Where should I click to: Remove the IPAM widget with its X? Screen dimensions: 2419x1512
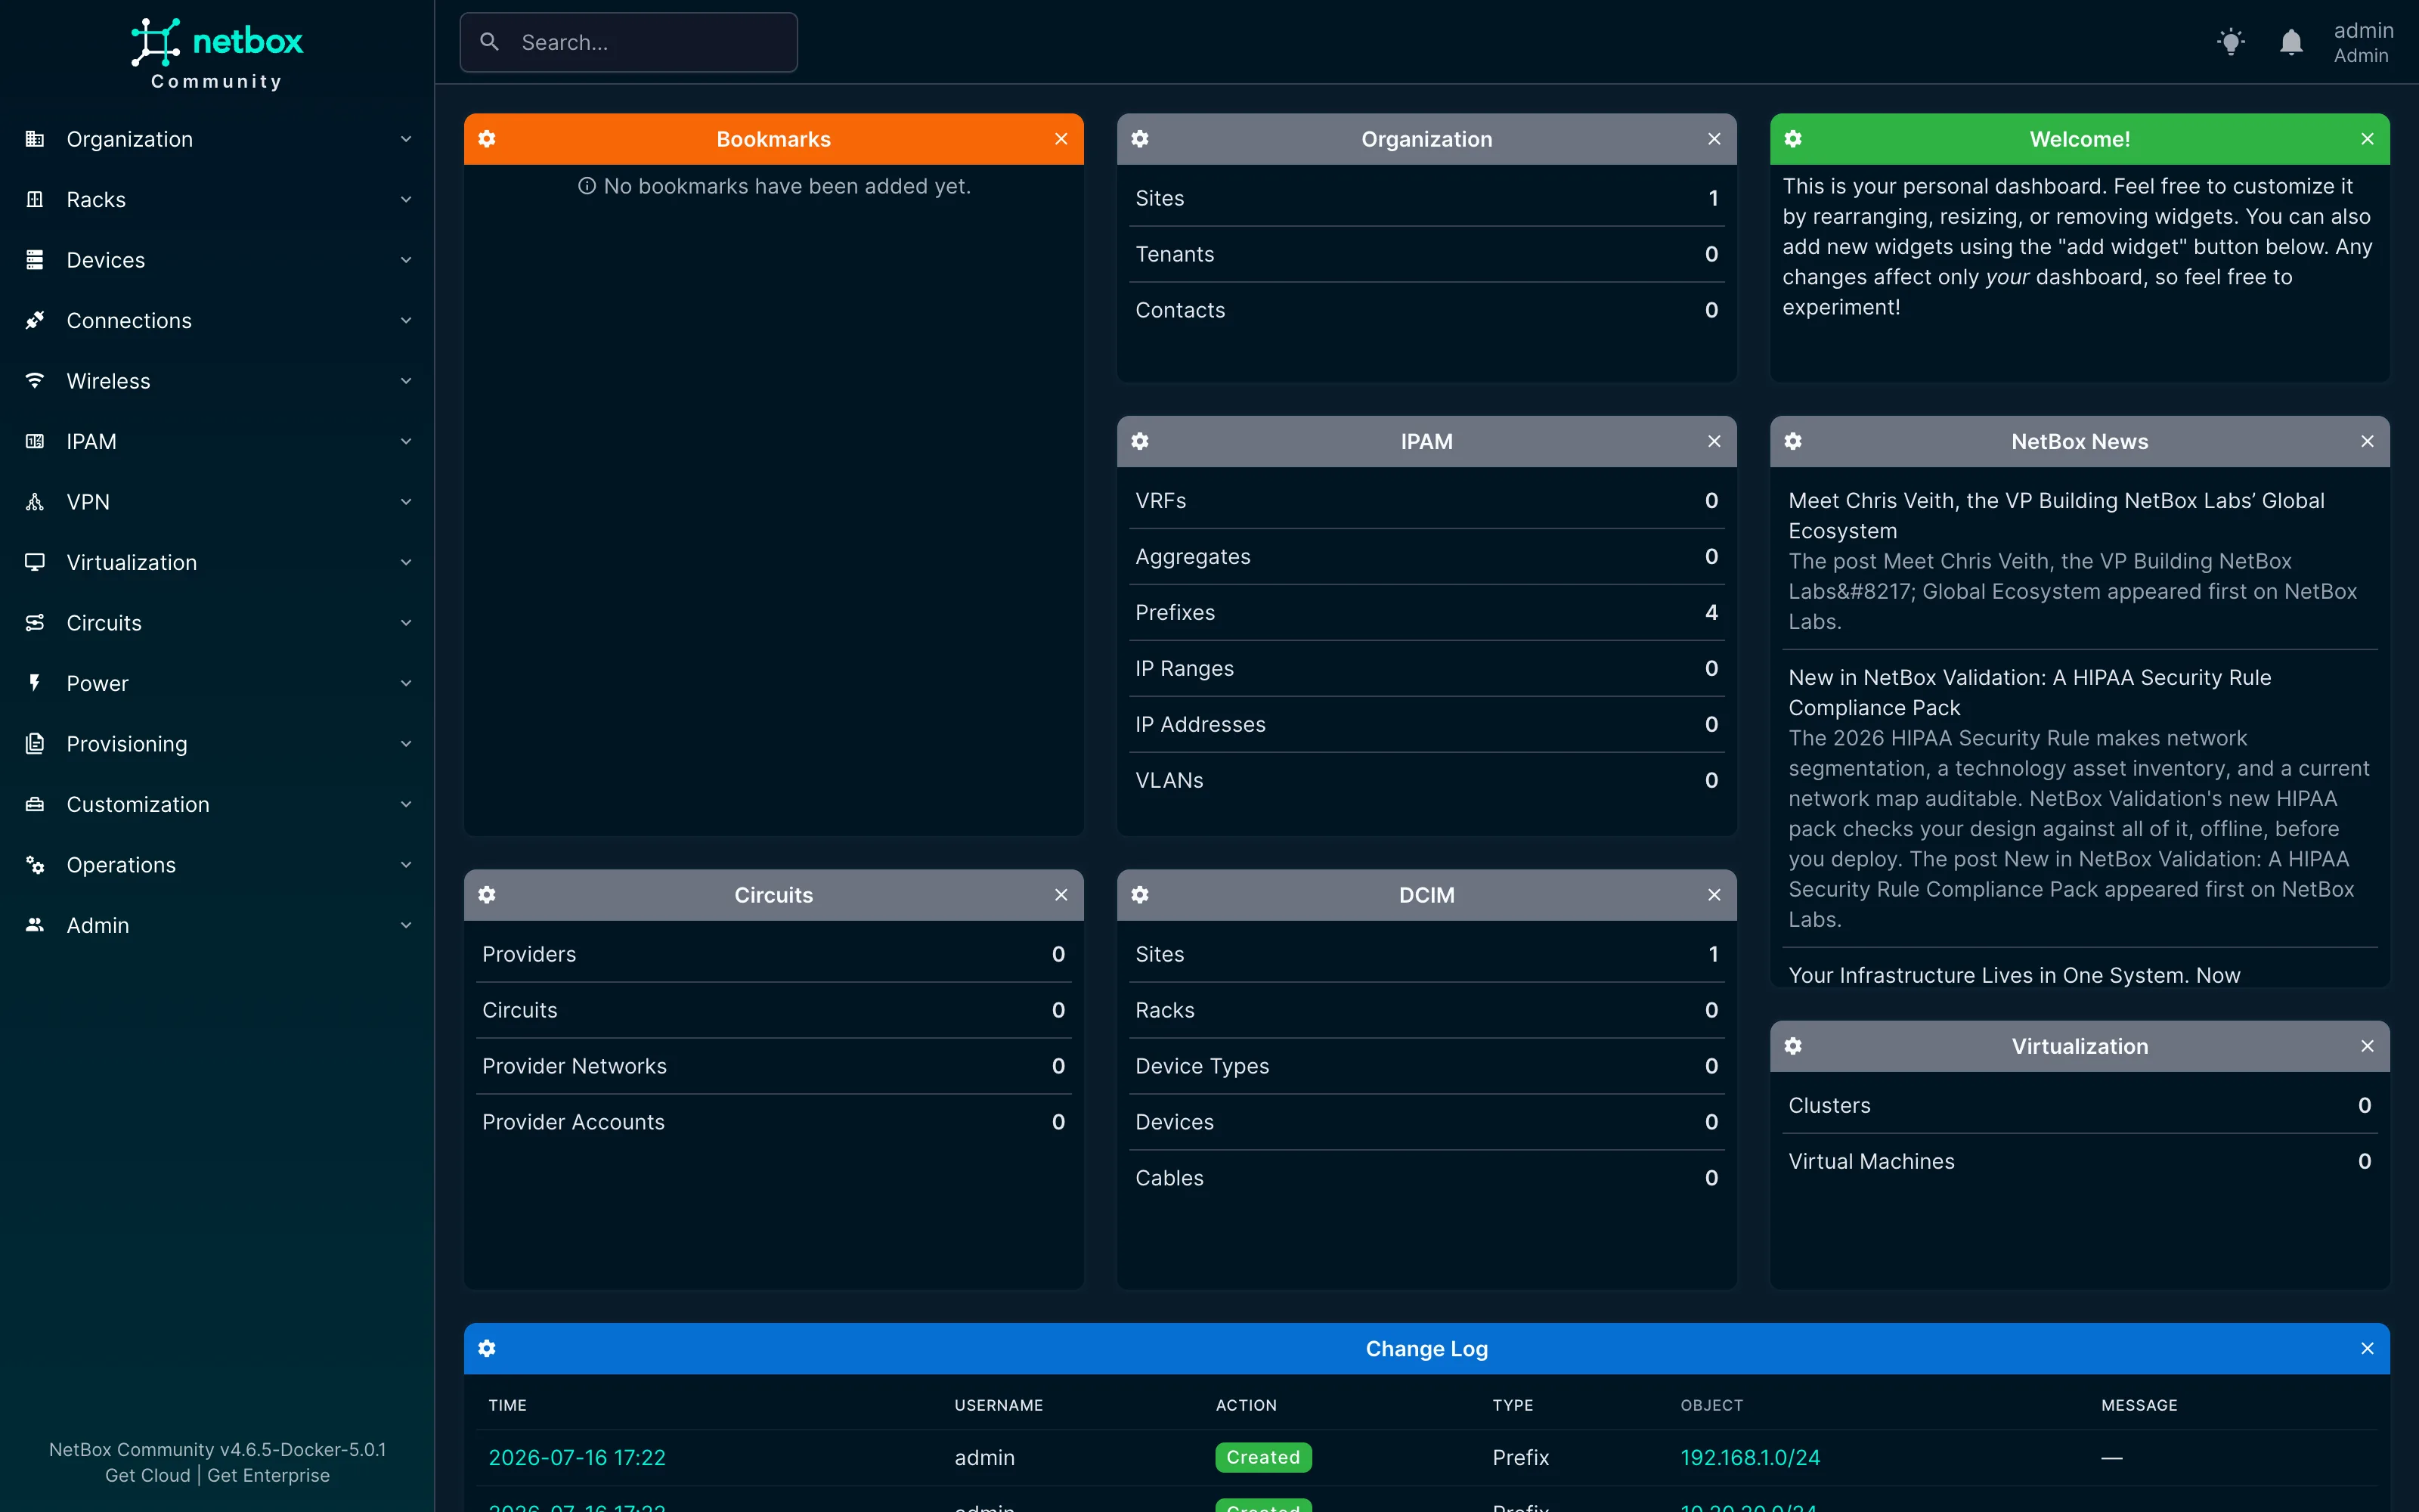click(x=1714, y=441)
